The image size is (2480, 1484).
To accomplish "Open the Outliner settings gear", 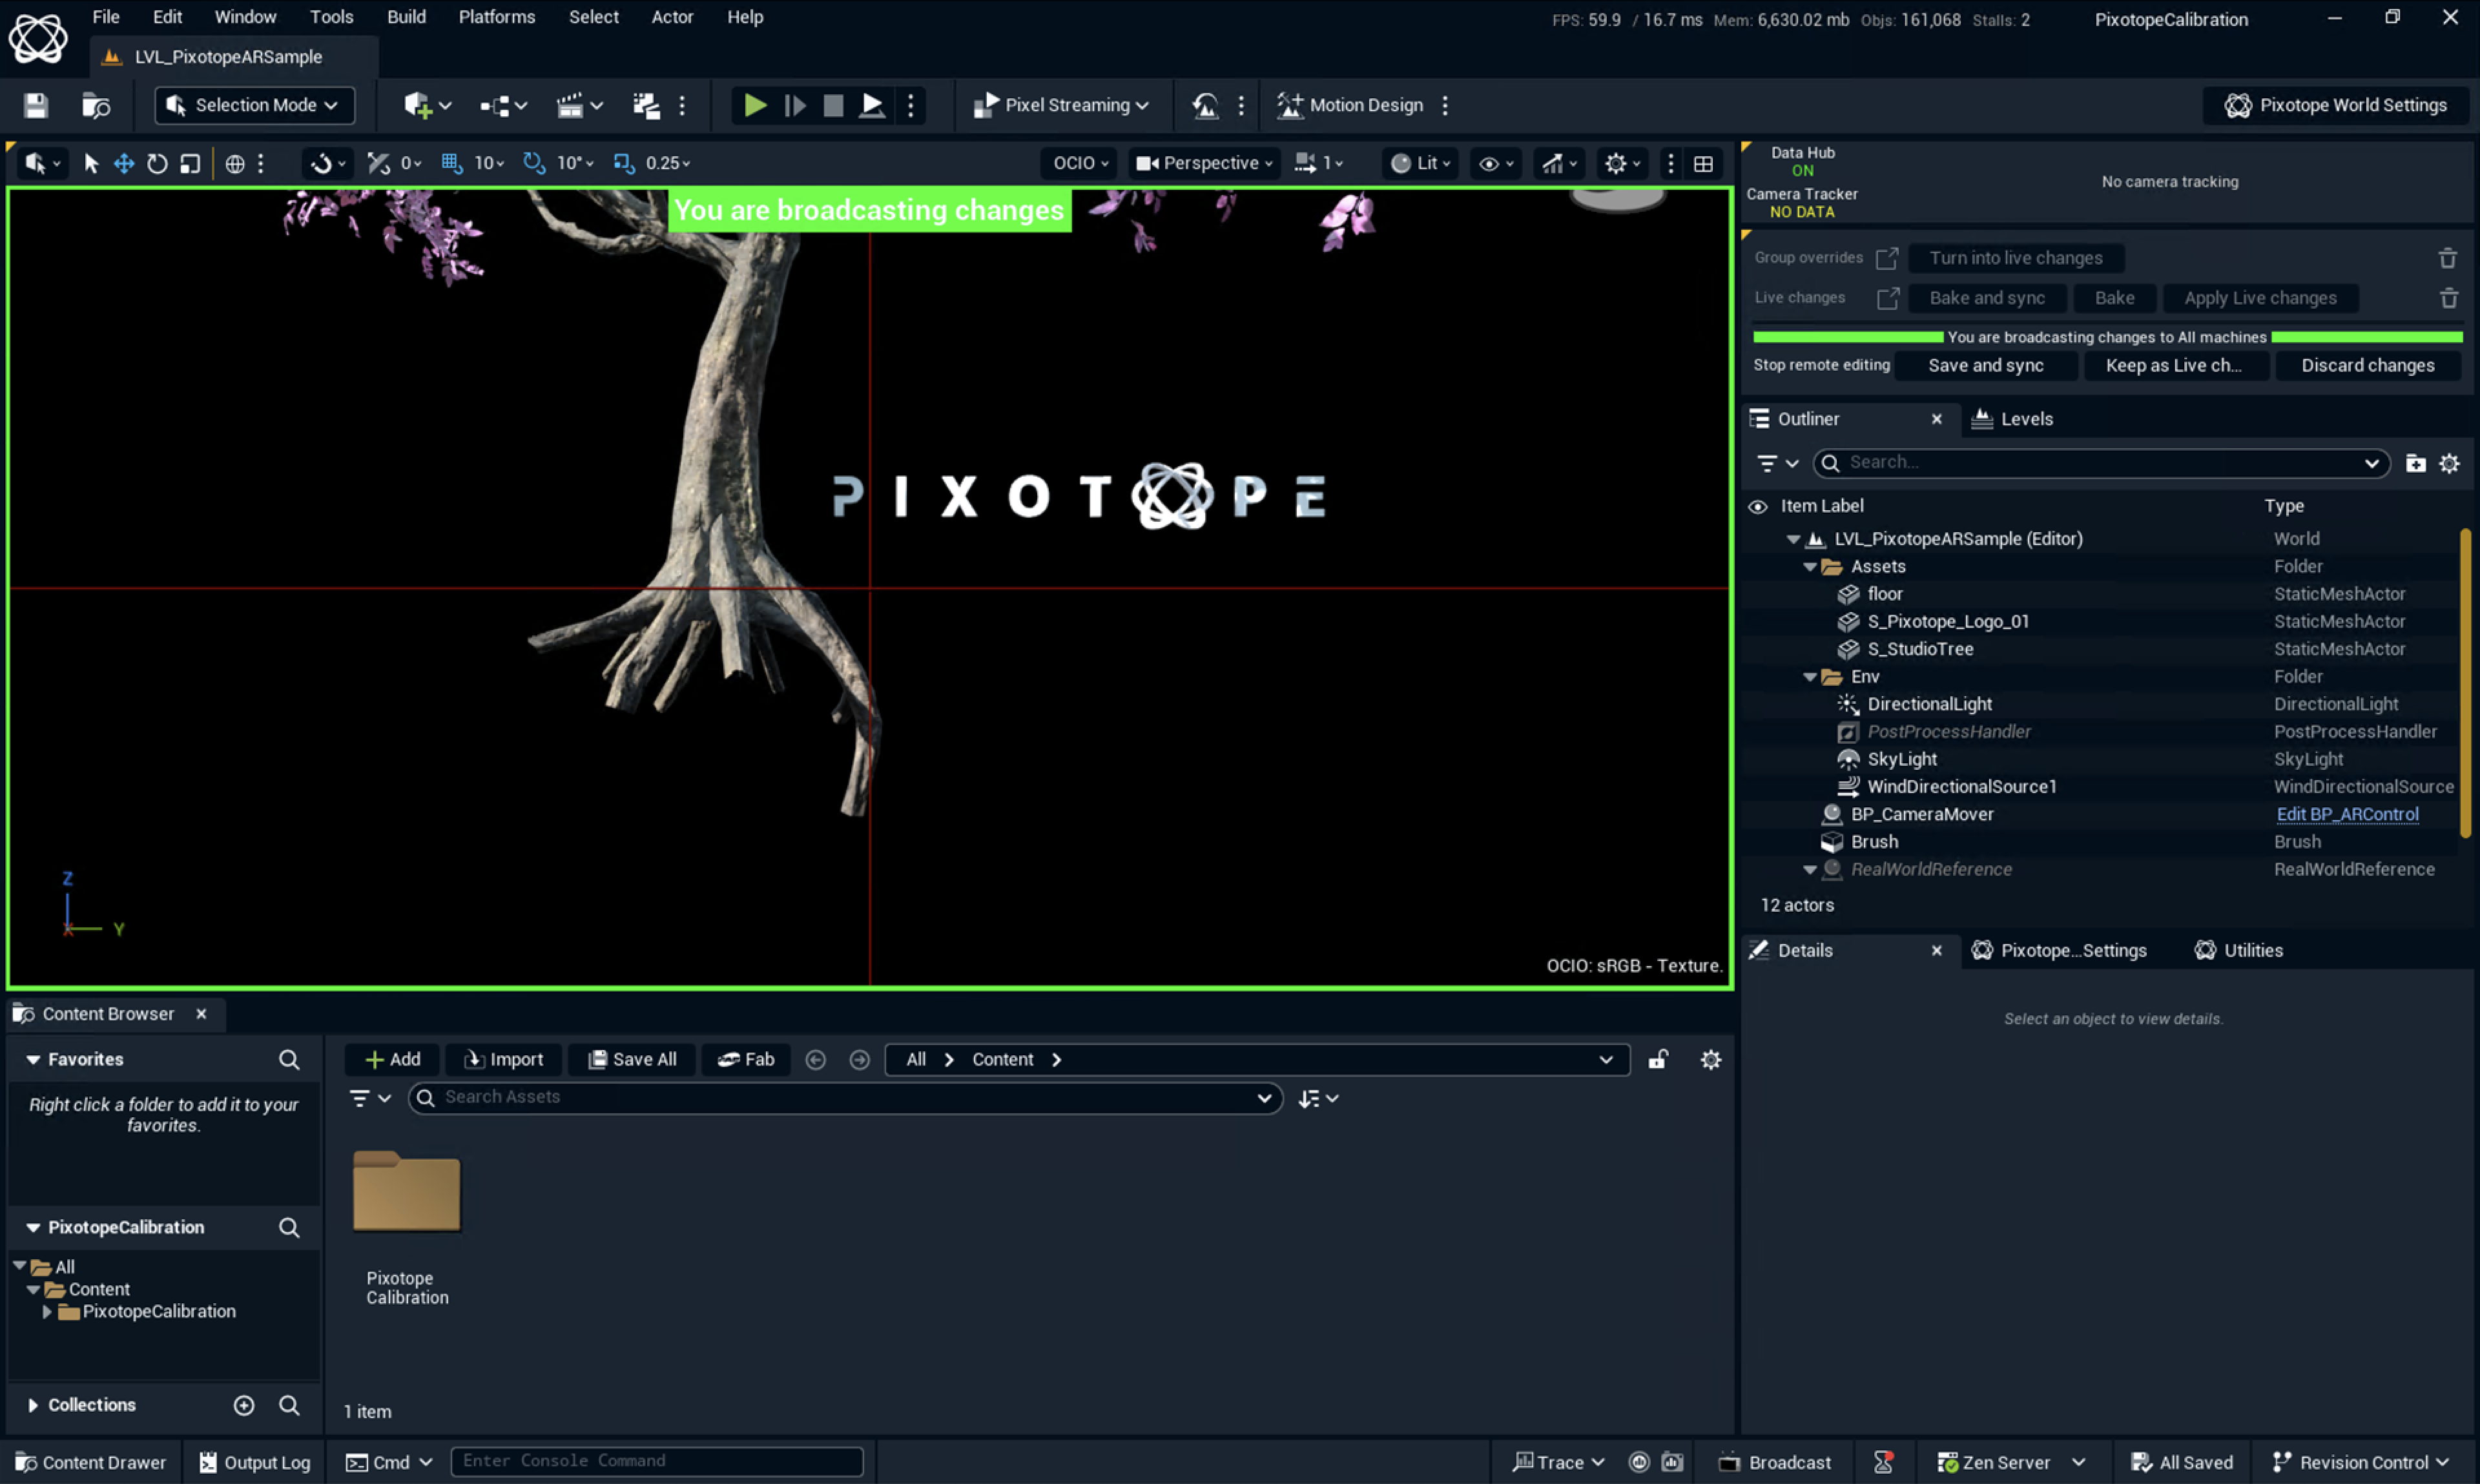I will click(2449, 463).
